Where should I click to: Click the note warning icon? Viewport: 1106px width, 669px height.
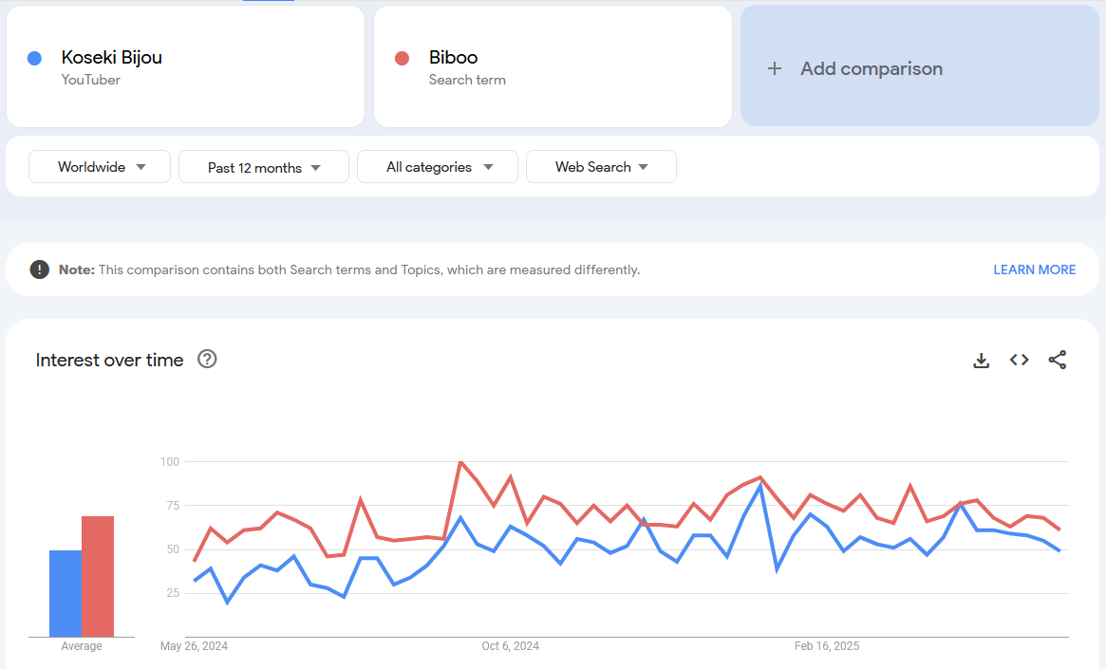pos(39,269)
